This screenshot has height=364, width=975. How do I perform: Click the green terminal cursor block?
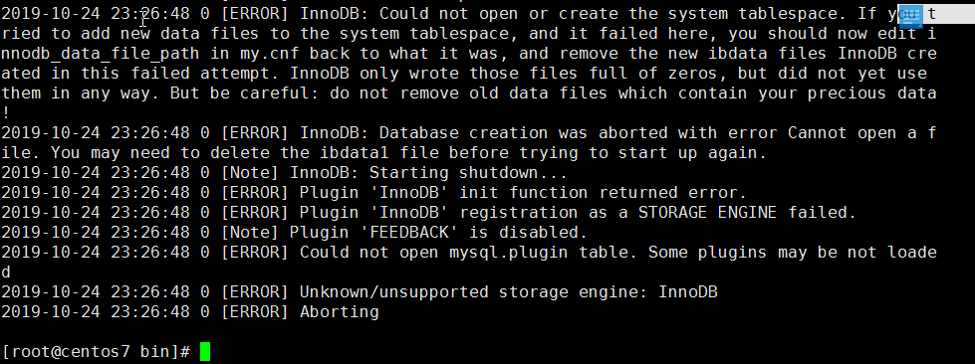205,352
